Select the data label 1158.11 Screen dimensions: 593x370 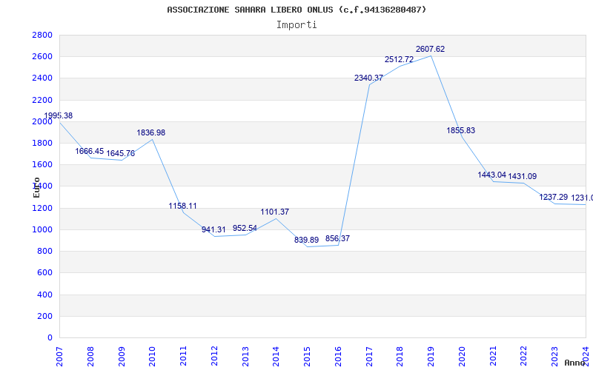tap(182, 206)
